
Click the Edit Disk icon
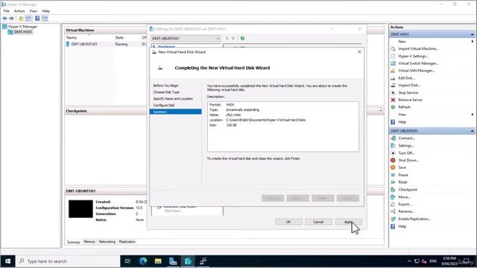tap(393, 78)
